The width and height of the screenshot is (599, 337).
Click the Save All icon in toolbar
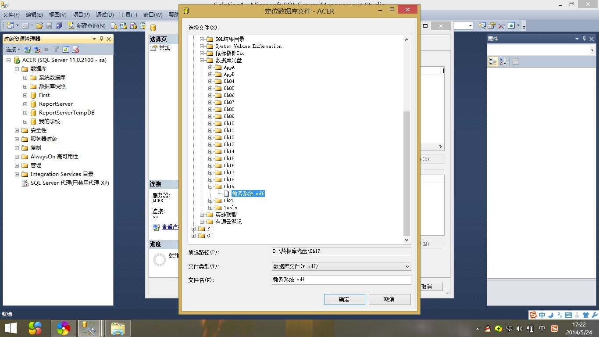pyautogui.click(x=58, y=26)
